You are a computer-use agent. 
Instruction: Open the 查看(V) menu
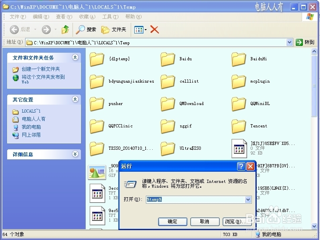(64, 17)
